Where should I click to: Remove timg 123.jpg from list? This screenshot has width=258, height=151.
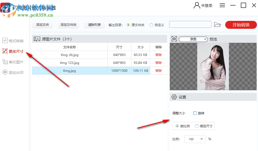158,63
